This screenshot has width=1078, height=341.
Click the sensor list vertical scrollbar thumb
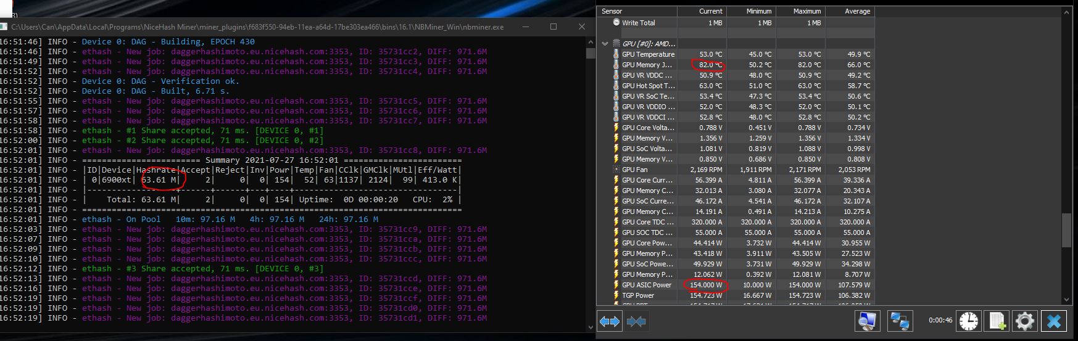click(1068, 231)
